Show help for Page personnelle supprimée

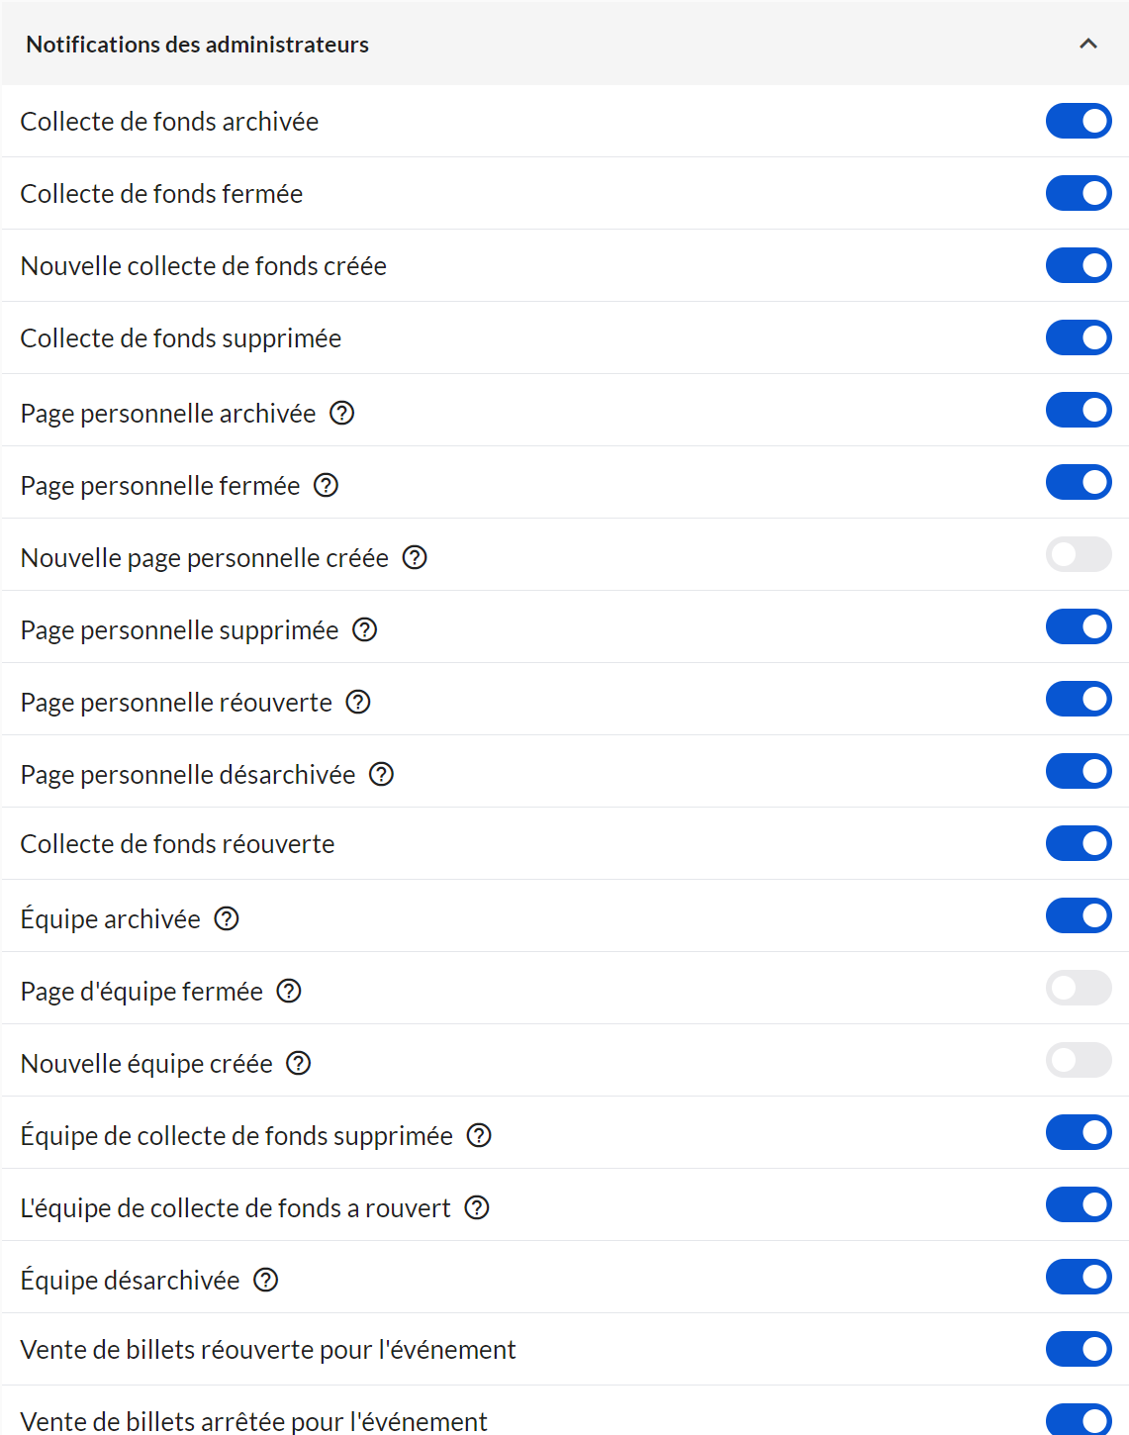365,629
